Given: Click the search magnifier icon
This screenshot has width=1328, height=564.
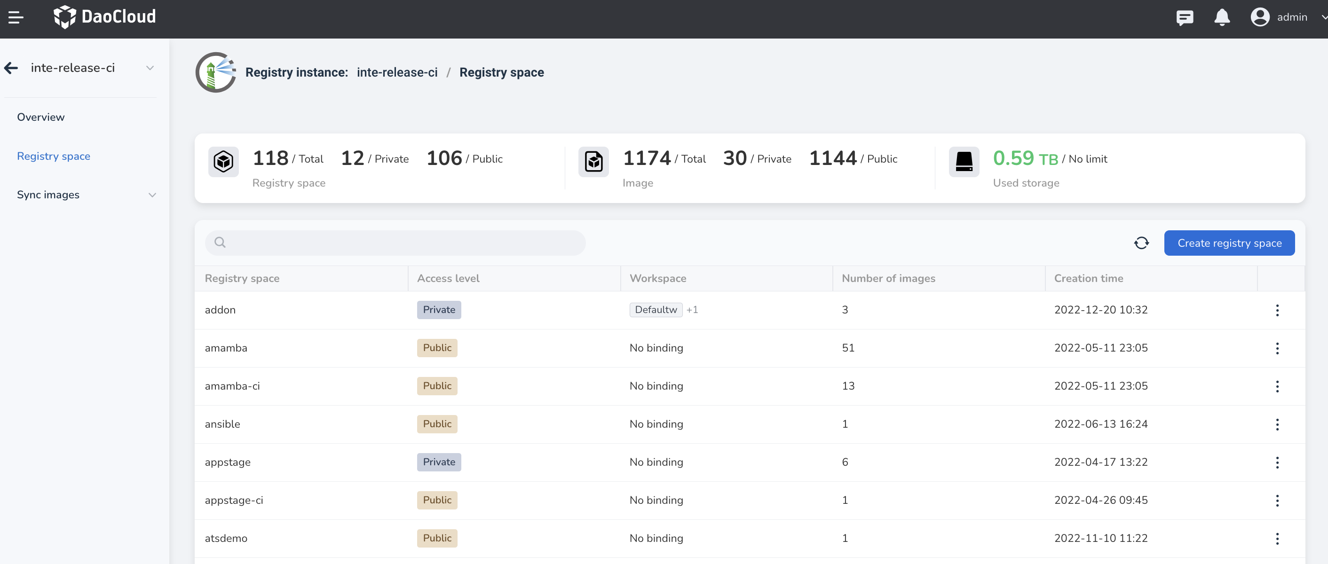Looking at the screenshot, I should [220, 243].
